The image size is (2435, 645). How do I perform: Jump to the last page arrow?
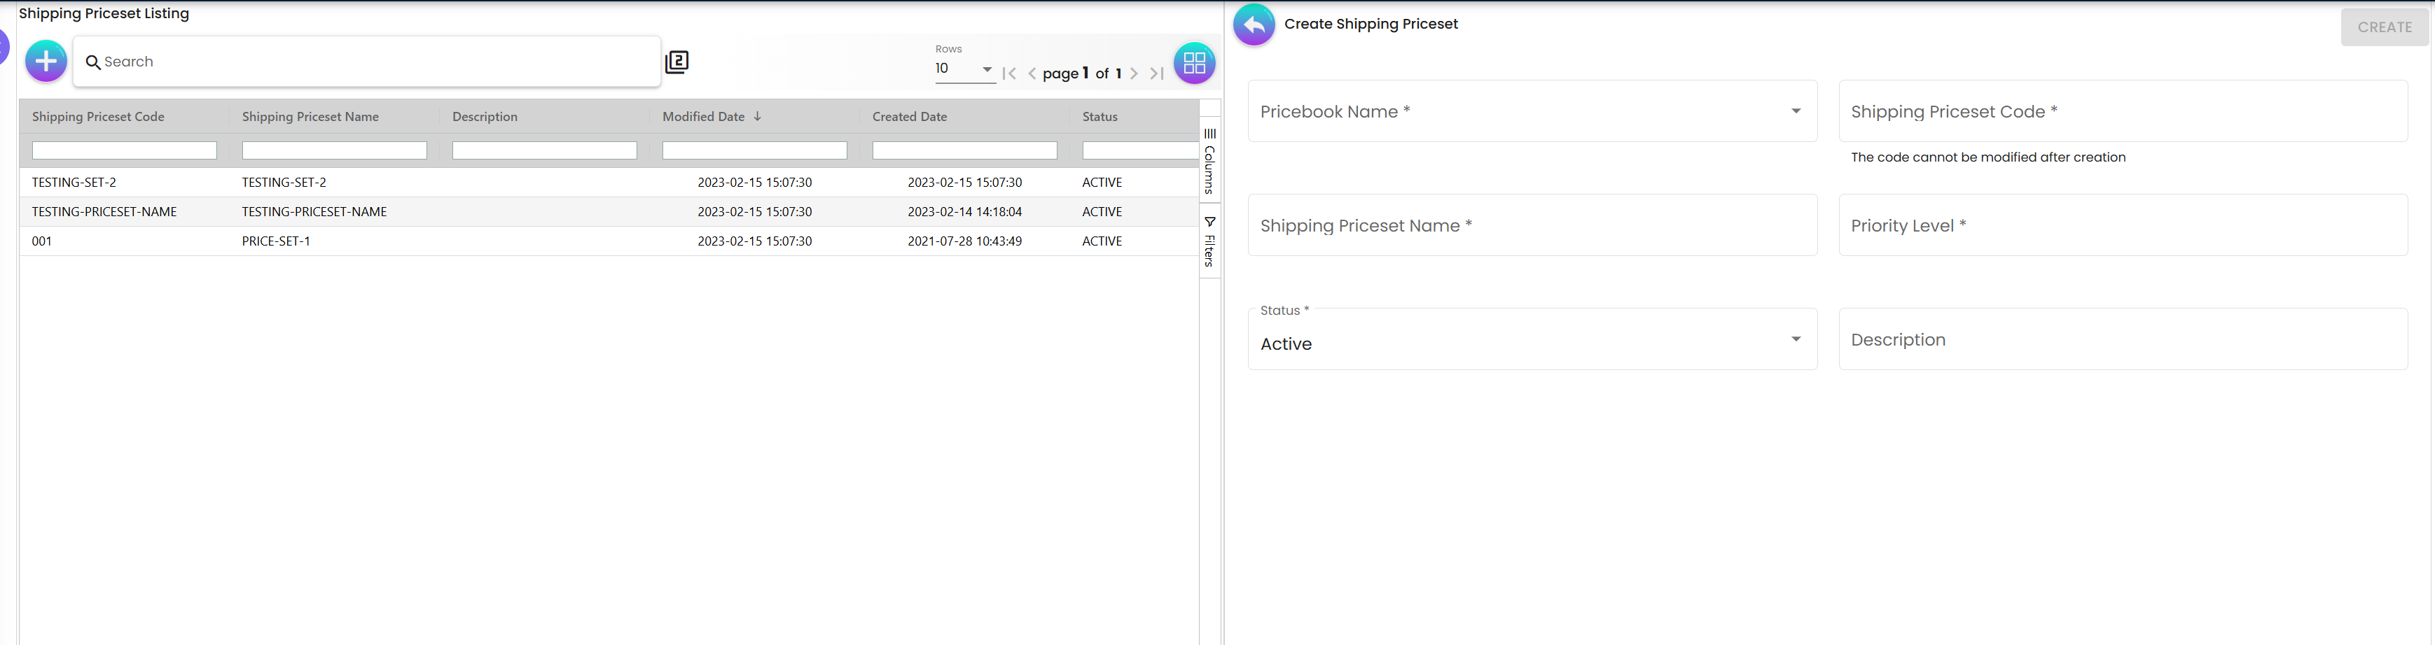(x=1157, y=73)
